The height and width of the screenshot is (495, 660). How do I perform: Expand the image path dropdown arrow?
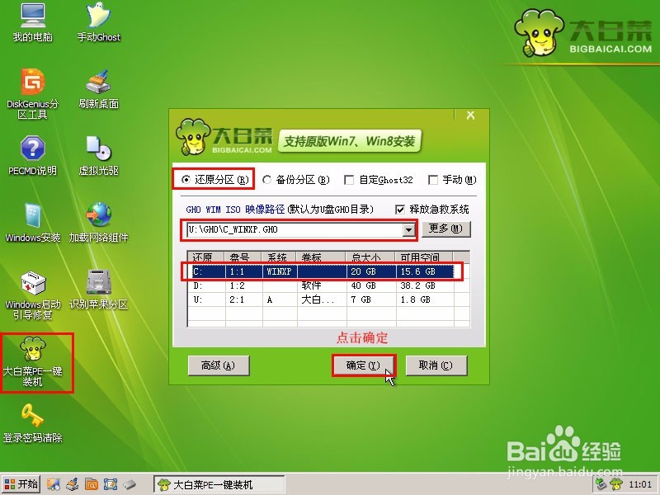(x=408, y=230)
